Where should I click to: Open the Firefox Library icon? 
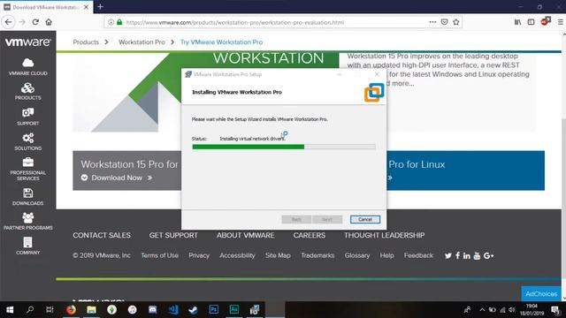pyautogui.click(x=517, y=22)
